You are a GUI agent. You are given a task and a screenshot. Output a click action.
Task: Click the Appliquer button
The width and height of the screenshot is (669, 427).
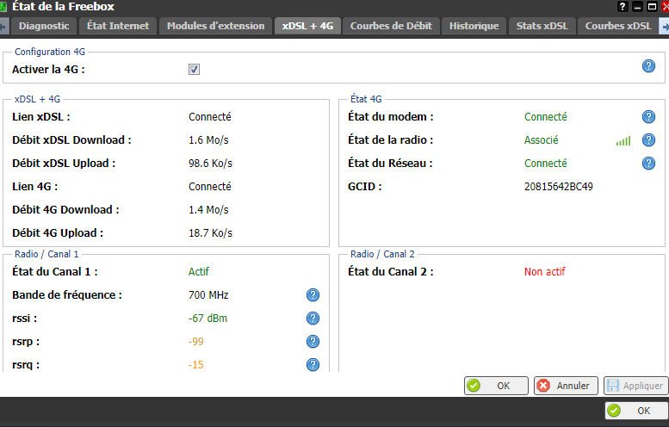pos(635,386)
